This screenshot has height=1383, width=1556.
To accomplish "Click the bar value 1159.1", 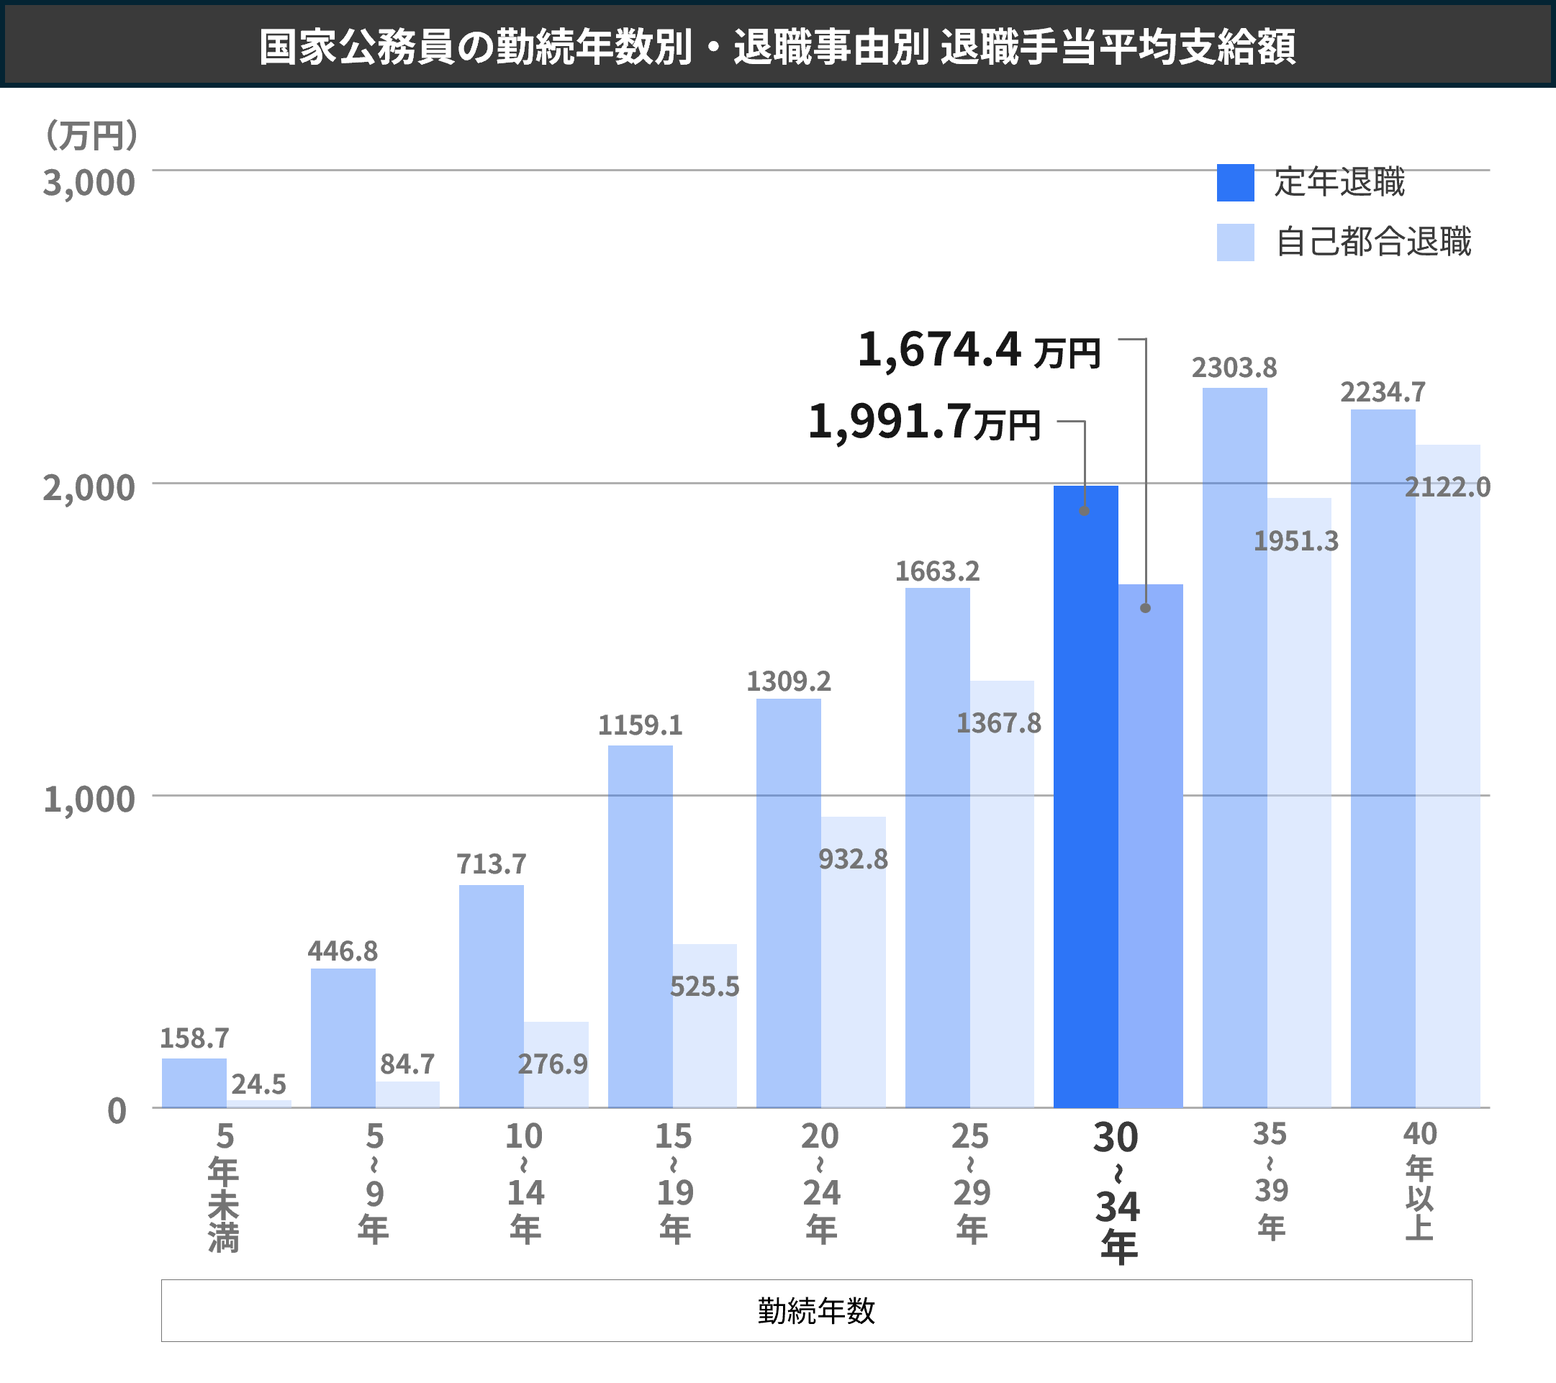I will [x=641, y=725].
